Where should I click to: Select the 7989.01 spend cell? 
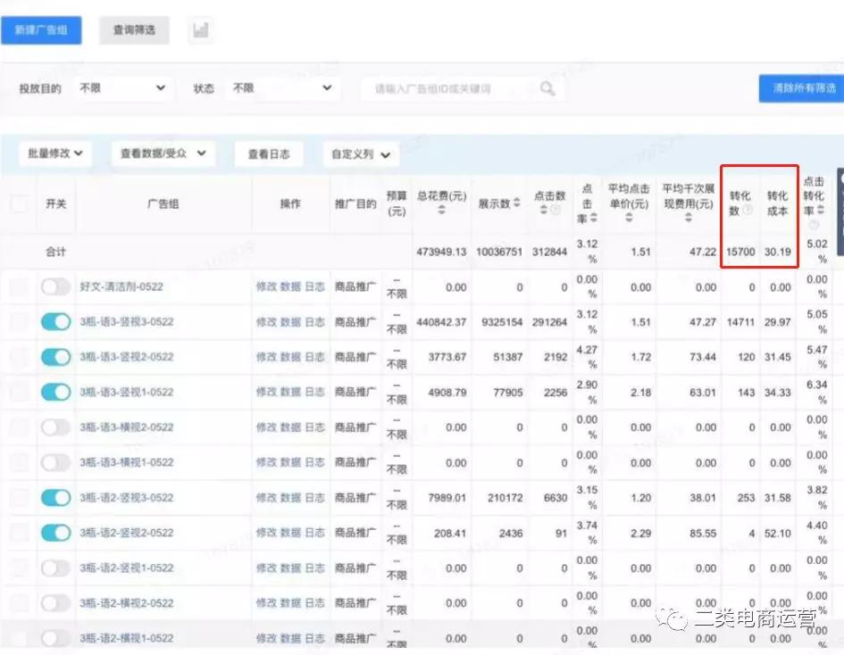click(x=447, y=498)
